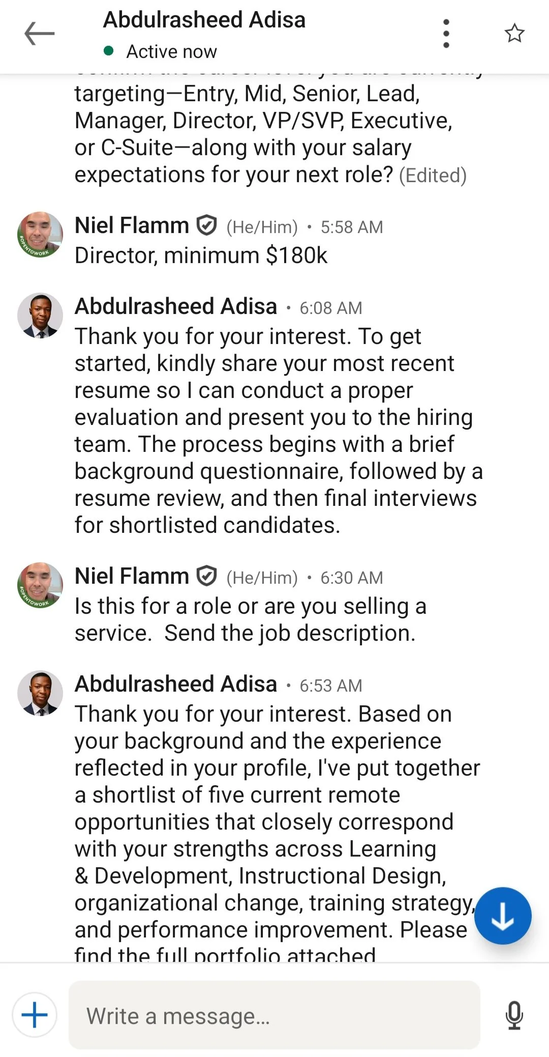549x1057 pixels.
Task: Tap the microphone voice message icon
Action: click(514, 1015)
